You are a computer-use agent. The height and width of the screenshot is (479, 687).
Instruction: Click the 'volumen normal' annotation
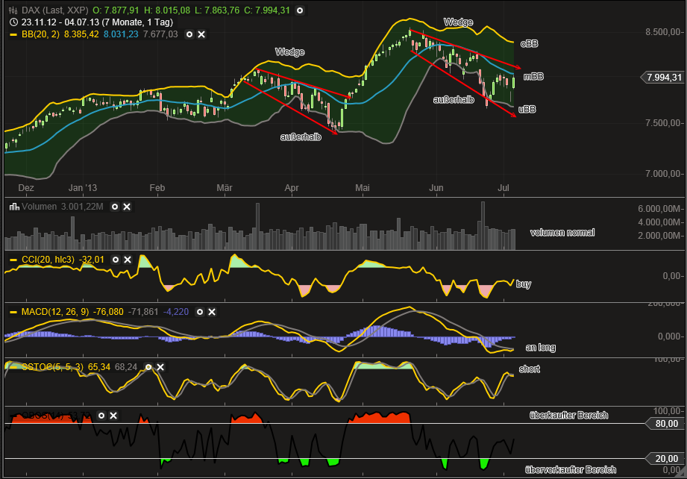click(x=562, y=233)
